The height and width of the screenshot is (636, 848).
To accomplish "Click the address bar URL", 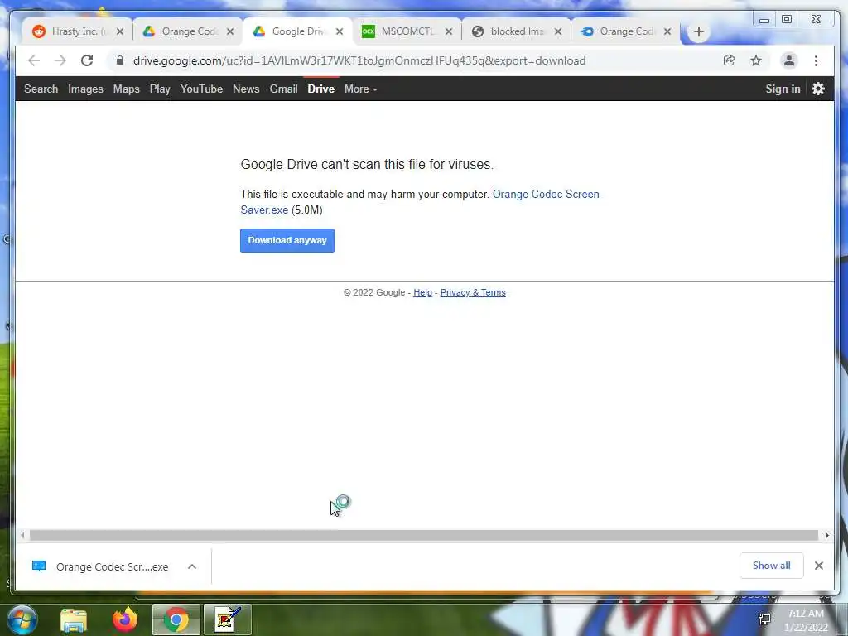I will 359,60.
